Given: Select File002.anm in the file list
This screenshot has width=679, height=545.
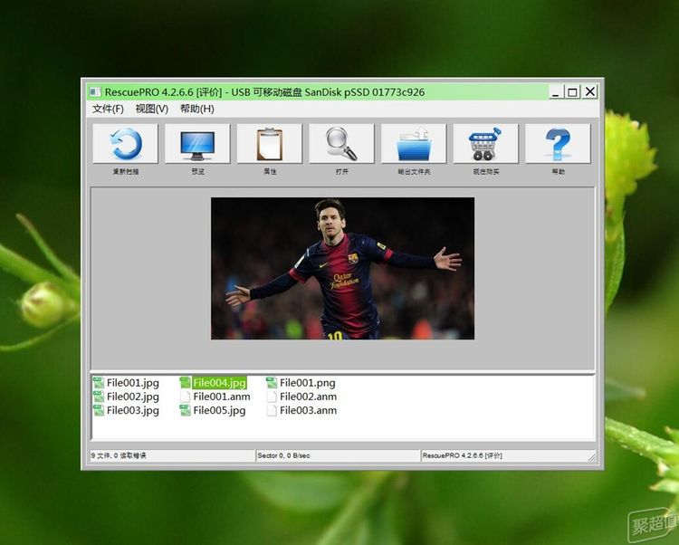Looking at the screenshot, I should [x=309, y=397].
